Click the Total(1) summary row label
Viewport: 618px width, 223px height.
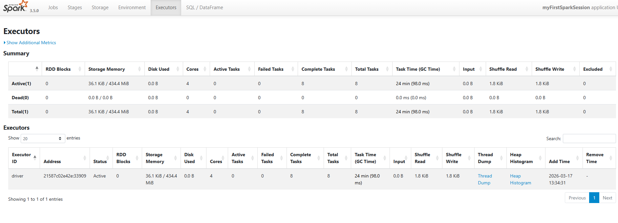[x=20, y=112]
